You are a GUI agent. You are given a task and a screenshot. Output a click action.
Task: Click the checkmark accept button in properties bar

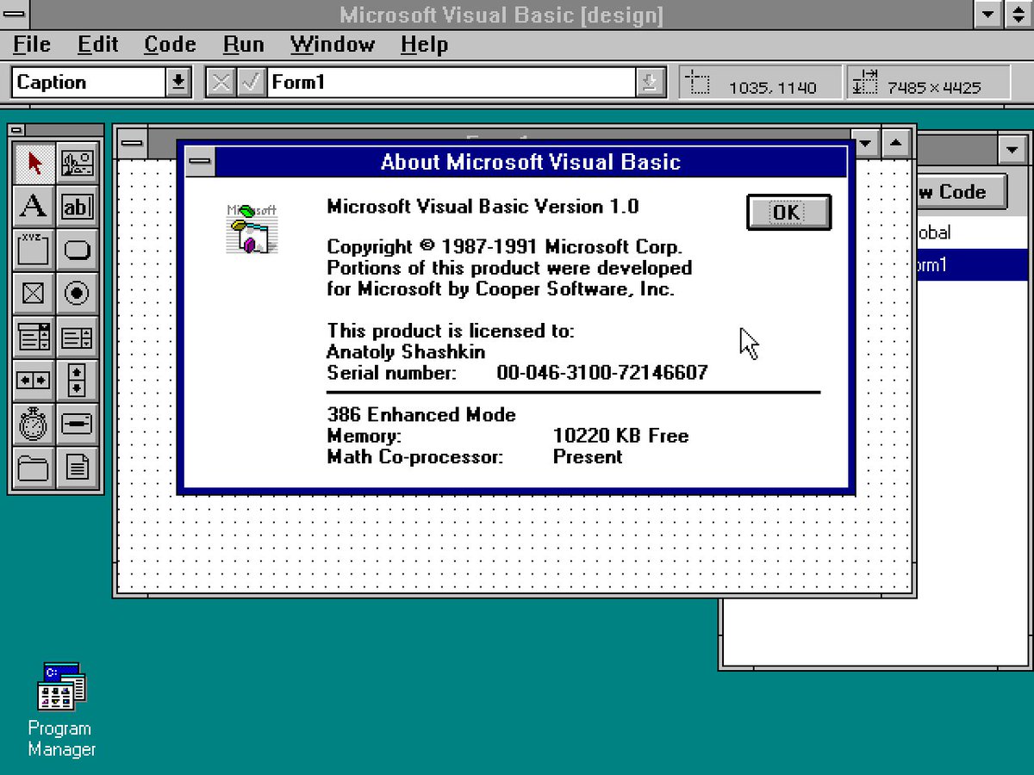tap(251, 83)
